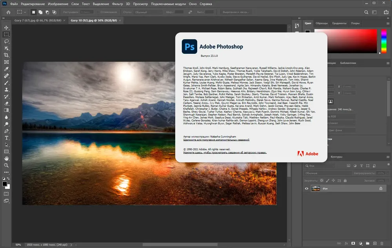The width and height of the screenshot is (392, 248).
Task: Click the copyright information link in About dialog
Action: (x=225, y=152)
